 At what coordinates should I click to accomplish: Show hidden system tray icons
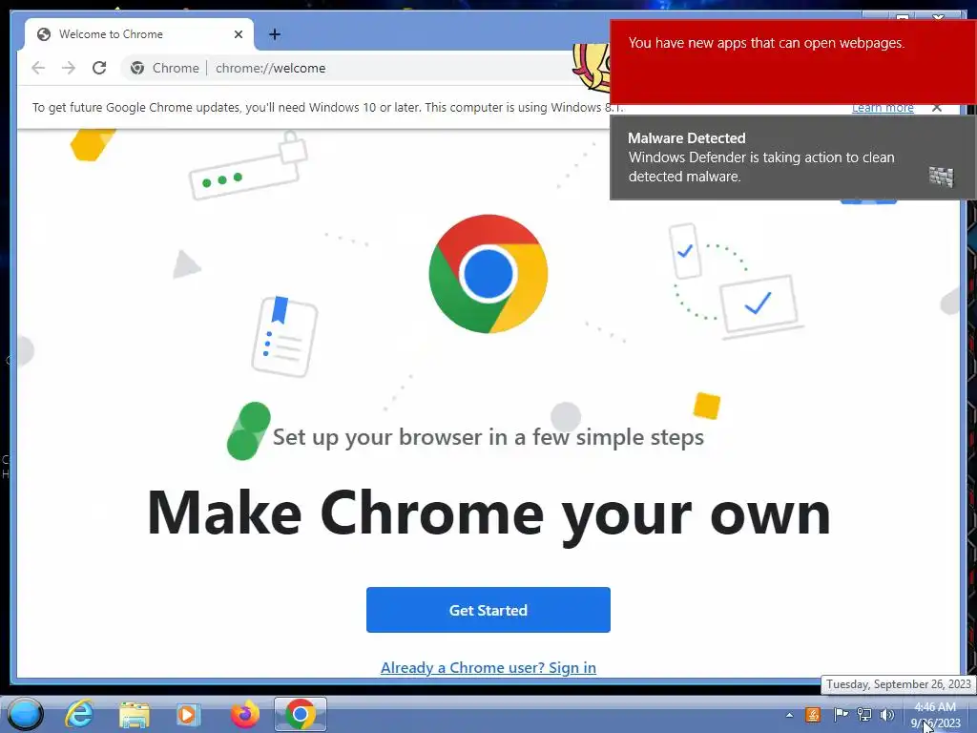(789, 715)
